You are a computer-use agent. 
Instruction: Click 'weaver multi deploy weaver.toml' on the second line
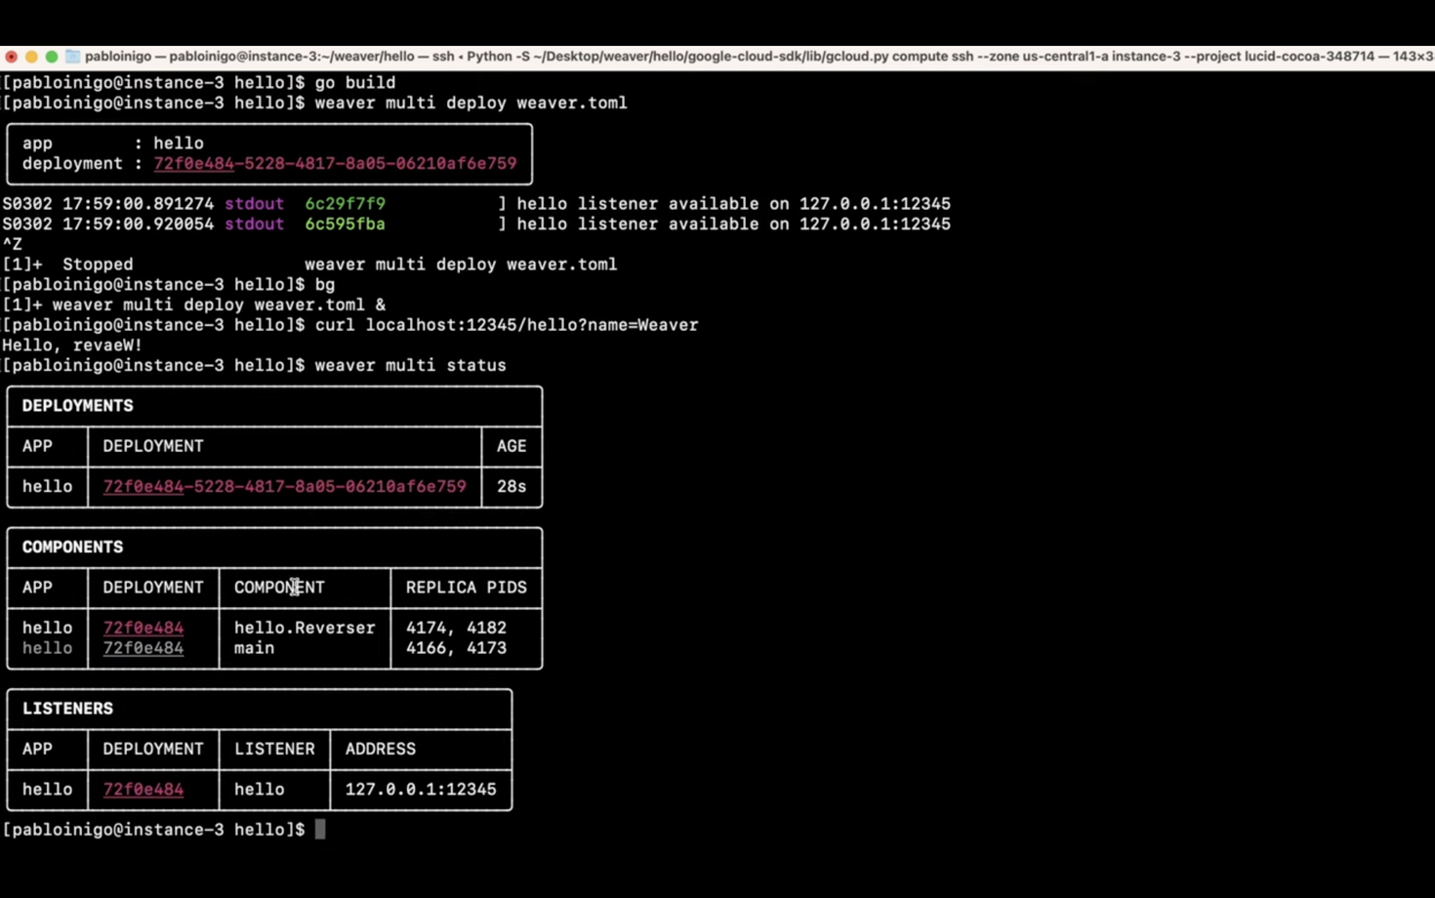tap(471, 102)
